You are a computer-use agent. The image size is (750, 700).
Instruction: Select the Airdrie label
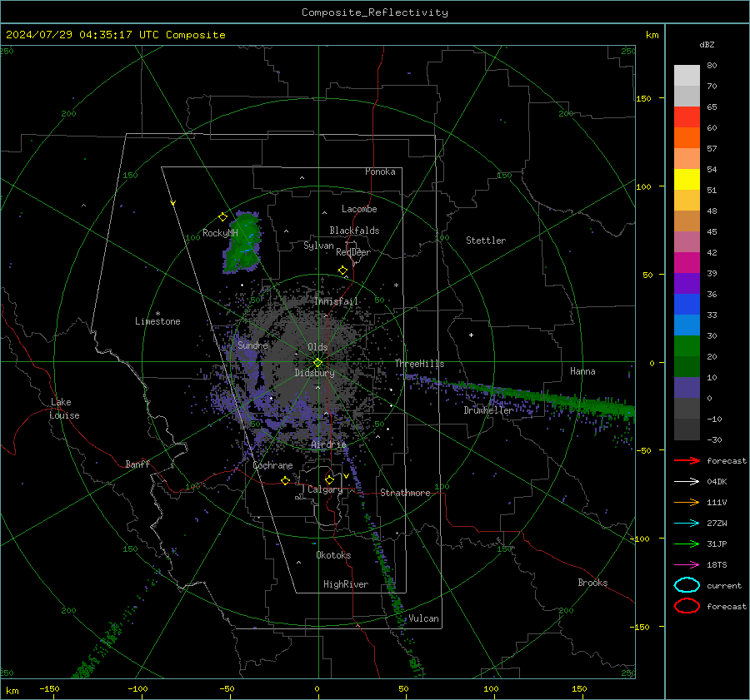pyautogui.click(x=328, y=444)
